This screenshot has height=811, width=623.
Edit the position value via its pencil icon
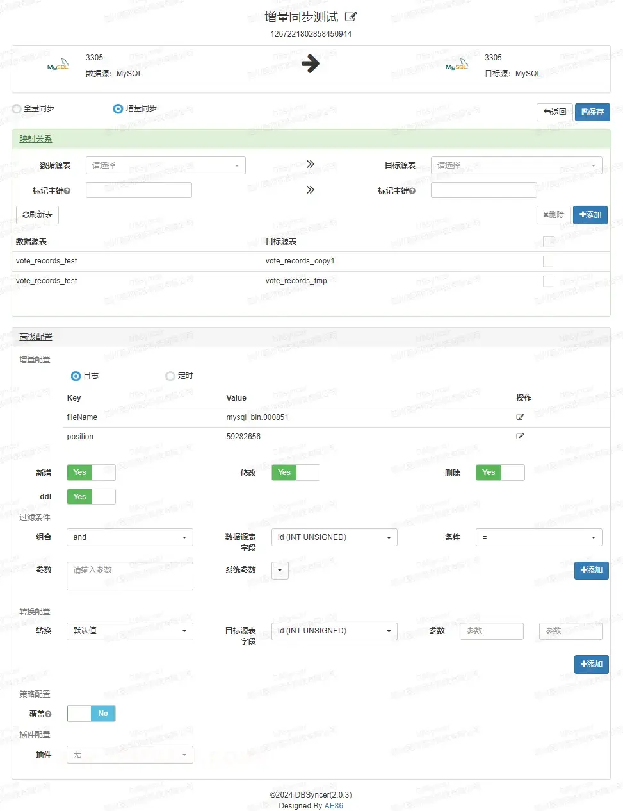(520, 436)
